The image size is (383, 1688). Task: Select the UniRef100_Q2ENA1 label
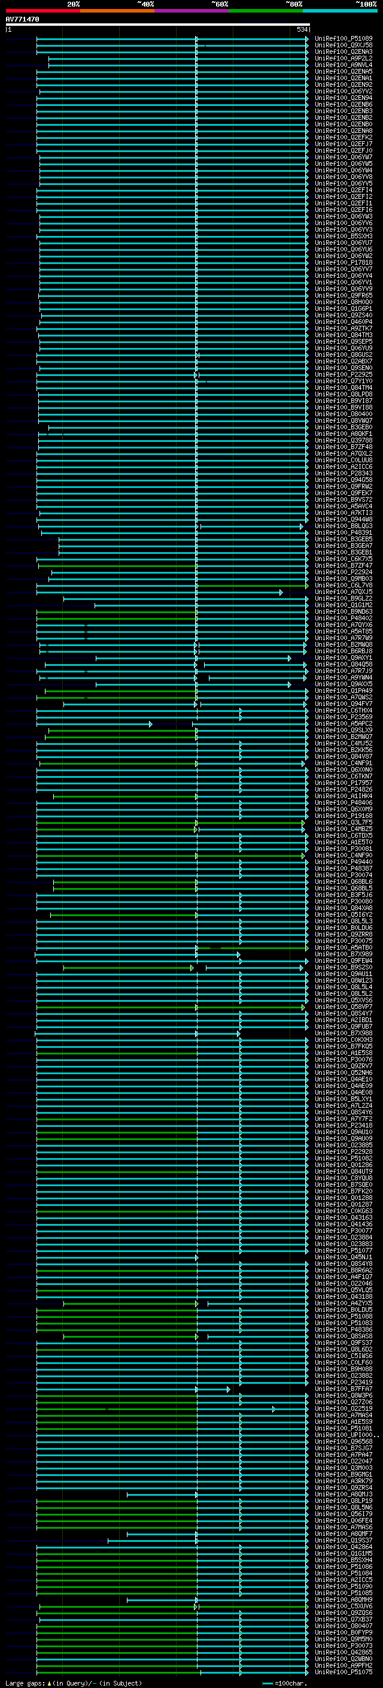[344, 78]
